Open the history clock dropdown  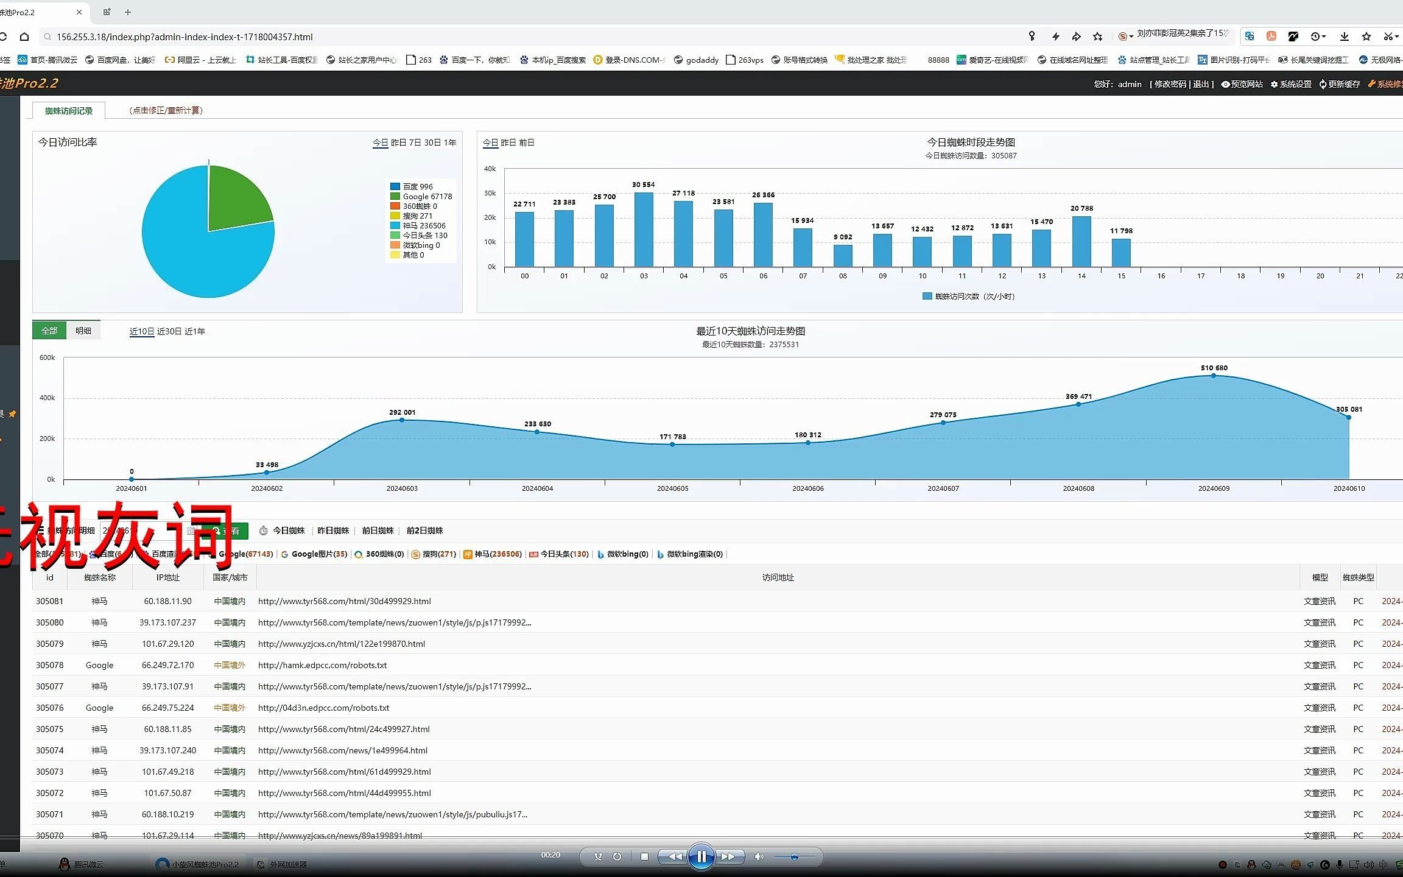(1318, 37)
